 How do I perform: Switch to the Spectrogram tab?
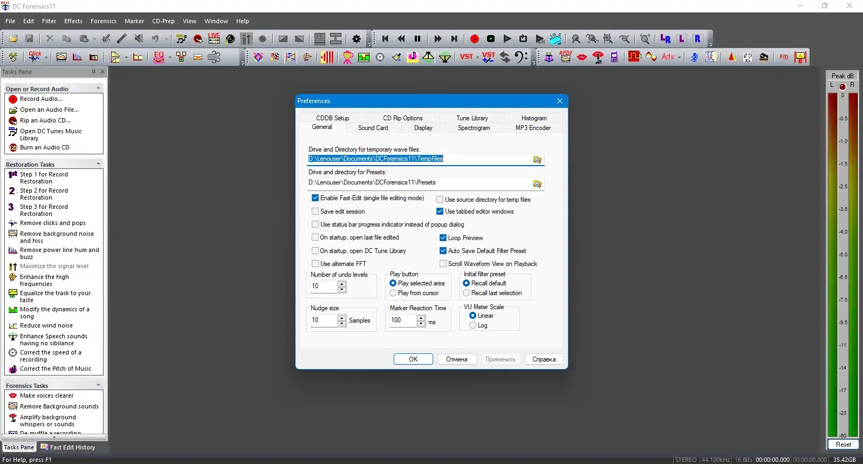(x=474, y=128)
